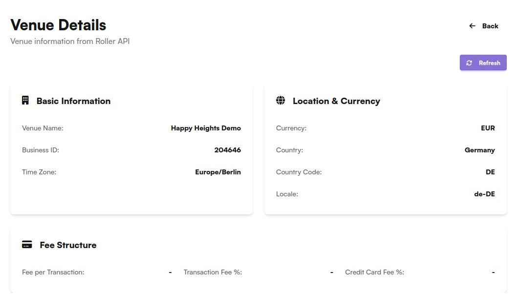Click the Venue information from Roller API subtitle
This screenshot has width=517, height=294.
pyautogui.click(x=70, y=42)
